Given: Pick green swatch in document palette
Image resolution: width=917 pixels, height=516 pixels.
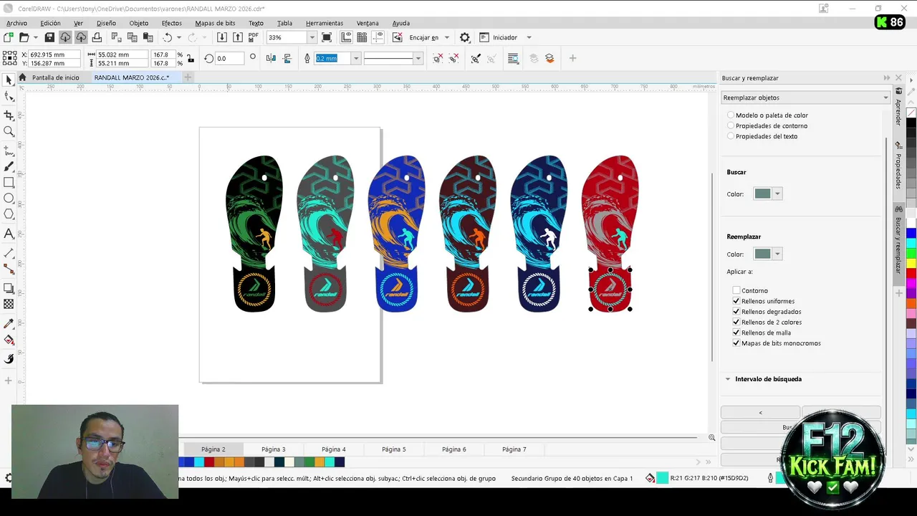Looking at the screenshot, I should (309, 462).
